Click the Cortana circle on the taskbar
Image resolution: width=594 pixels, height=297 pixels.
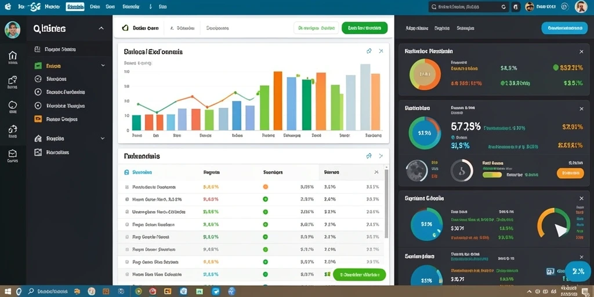click(18, 291)
